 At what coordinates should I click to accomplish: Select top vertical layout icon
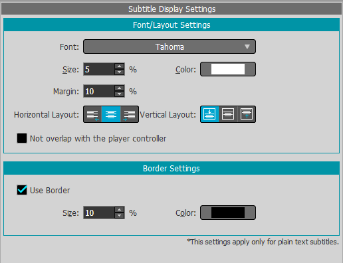pos(247,114)
